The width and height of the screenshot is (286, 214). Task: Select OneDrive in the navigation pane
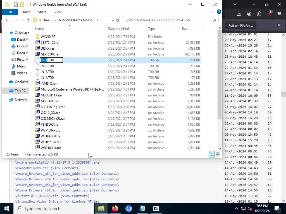click(19, 82)
